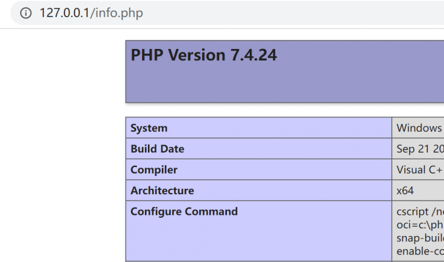This screenshot has width=444, height=262.
Task: Click empty purple banner area below heading
Action: point(266,86)
